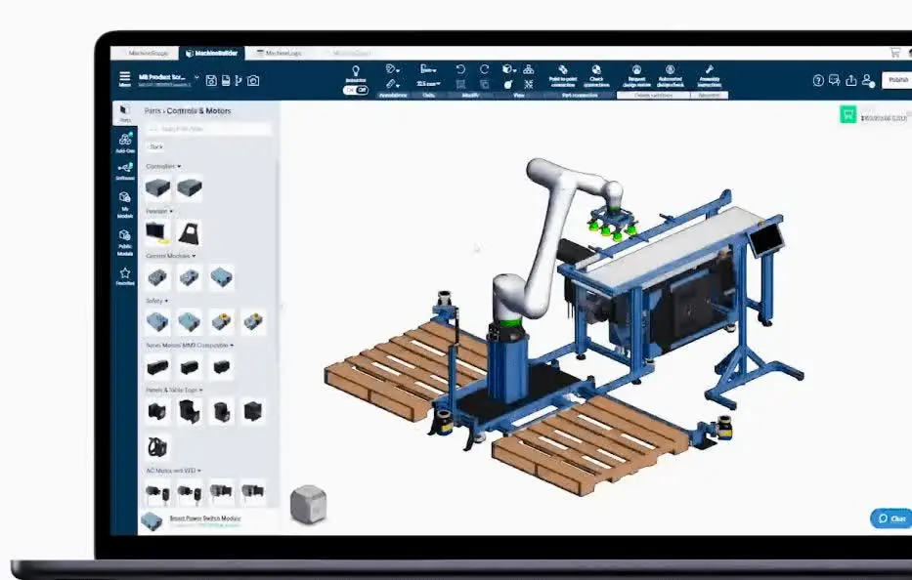Click the parts search field
The height and width of the screenshot is (580, 912).
coord(208,129)
